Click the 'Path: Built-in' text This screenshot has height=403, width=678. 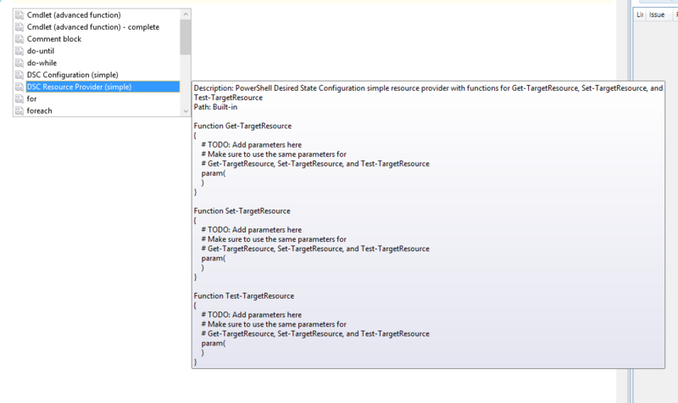tap(215, 107)
